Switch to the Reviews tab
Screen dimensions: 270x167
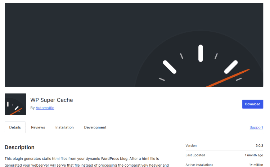click(x=38, y=127)
